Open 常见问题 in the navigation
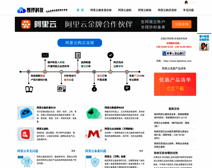The width and height of the screenshot is (212, 168). tap(188, 10)
